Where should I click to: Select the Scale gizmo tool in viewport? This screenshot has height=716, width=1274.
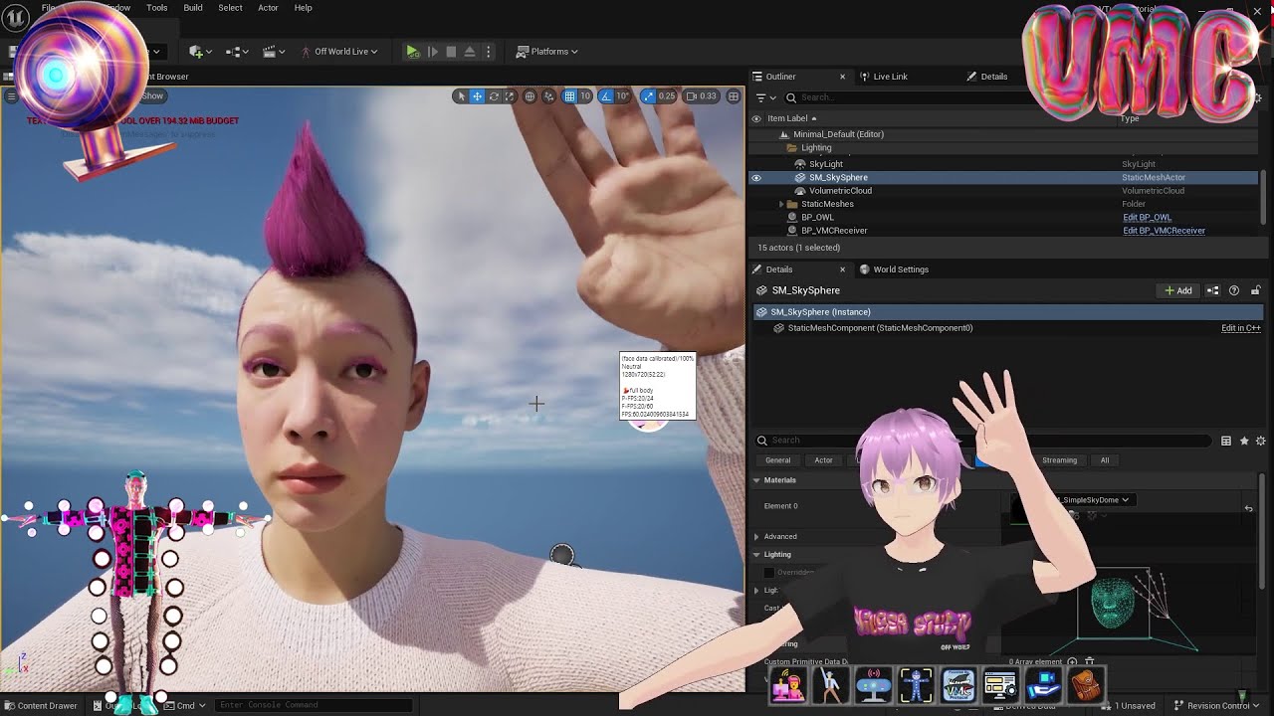coord(510,96)
